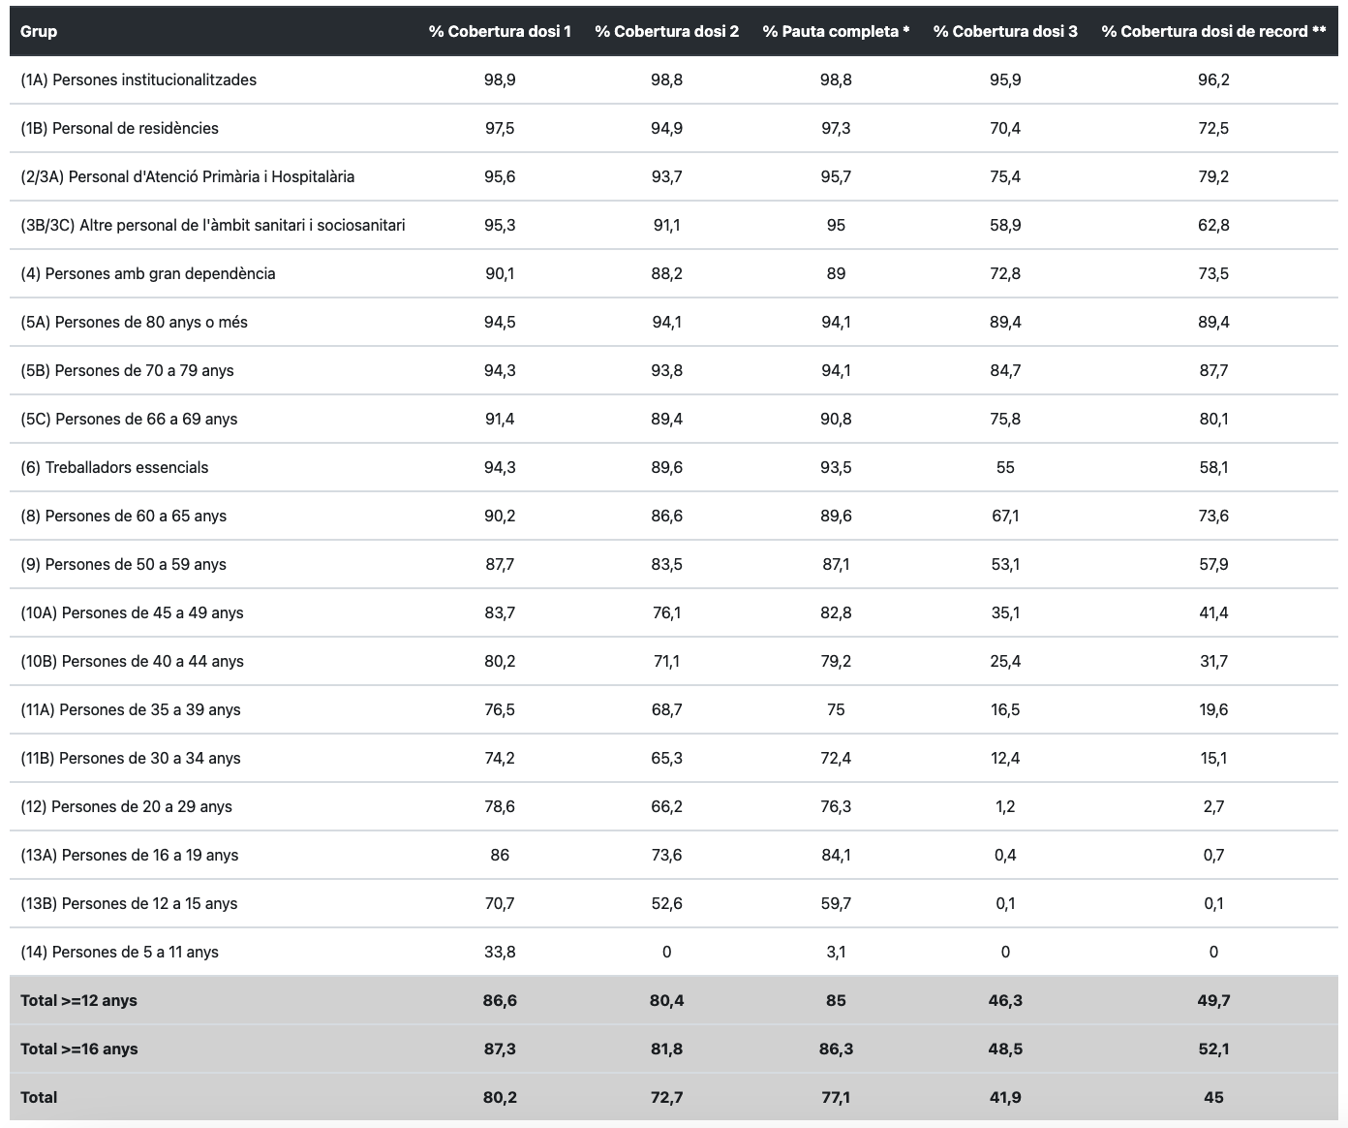The image size is (1348, 1128).
Task: Select the (1A) Persones institucionalitzades row label
Action: point(138,79)
